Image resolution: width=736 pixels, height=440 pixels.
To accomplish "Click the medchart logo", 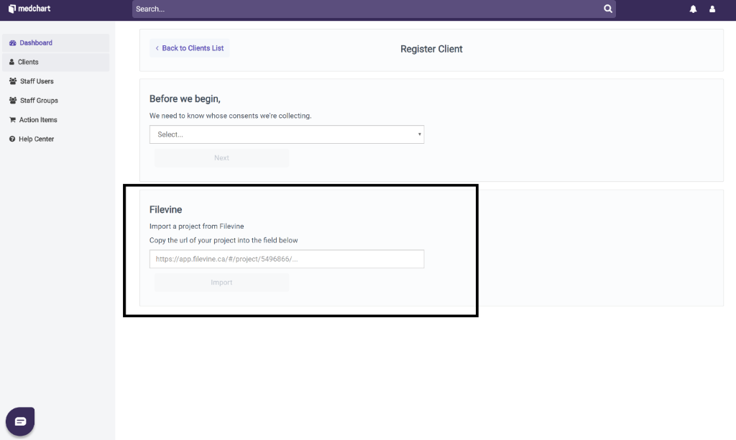I will 29,9.
